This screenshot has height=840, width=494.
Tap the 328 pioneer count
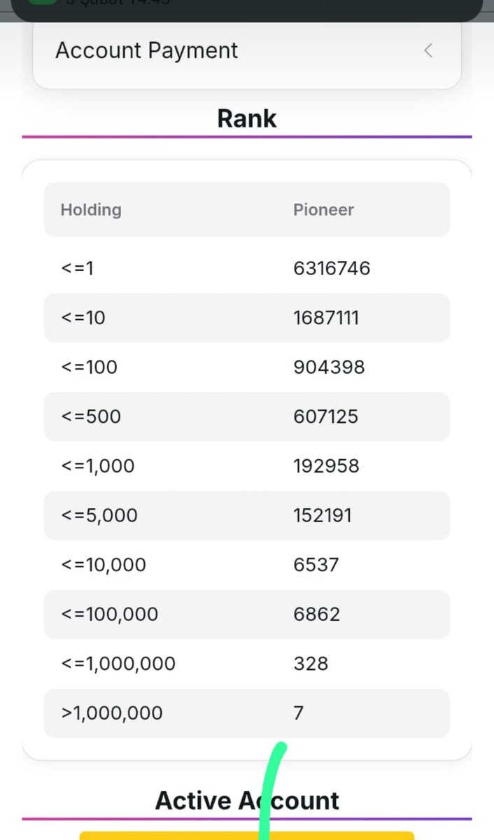(311, 664)
